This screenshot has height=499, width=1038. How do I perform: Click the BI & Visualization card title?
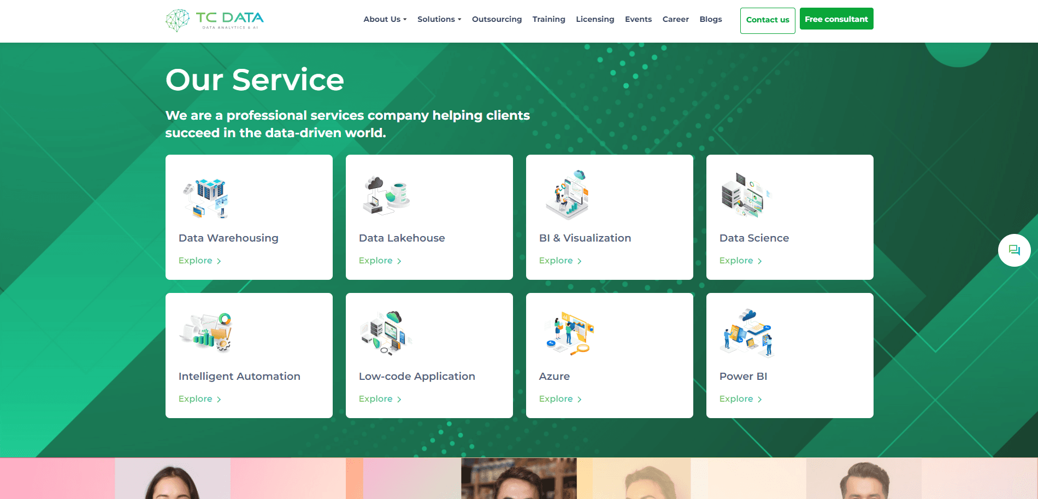585,238
